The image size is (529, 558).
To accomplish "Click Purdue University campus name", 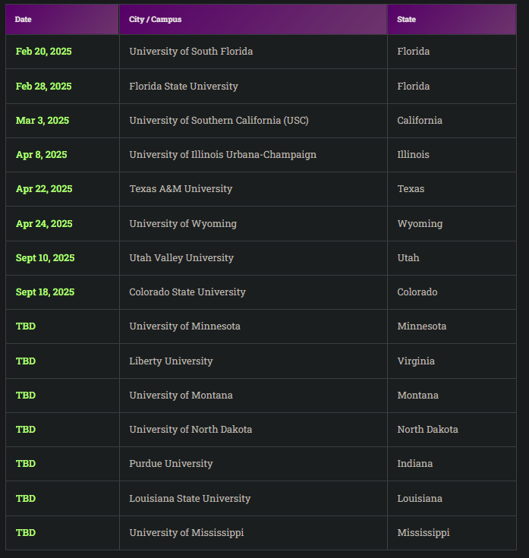I will click(171, 463).
